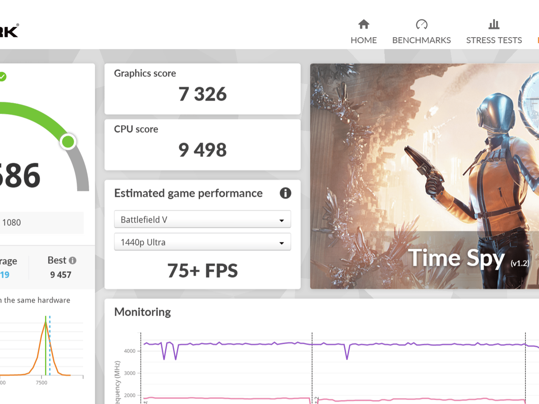This screenshot has height=404, width=539.
Task: Click the 7500 axis label on score chart
Action: coord(42,383)
